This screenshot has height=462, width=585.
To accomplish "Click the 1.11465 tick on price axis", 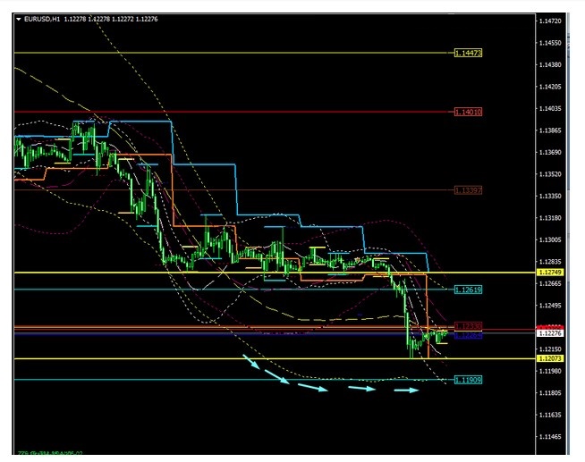I will point(550,437).
